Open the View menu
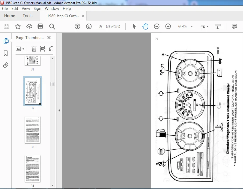The image size is (243, 189). pos(26,9)
